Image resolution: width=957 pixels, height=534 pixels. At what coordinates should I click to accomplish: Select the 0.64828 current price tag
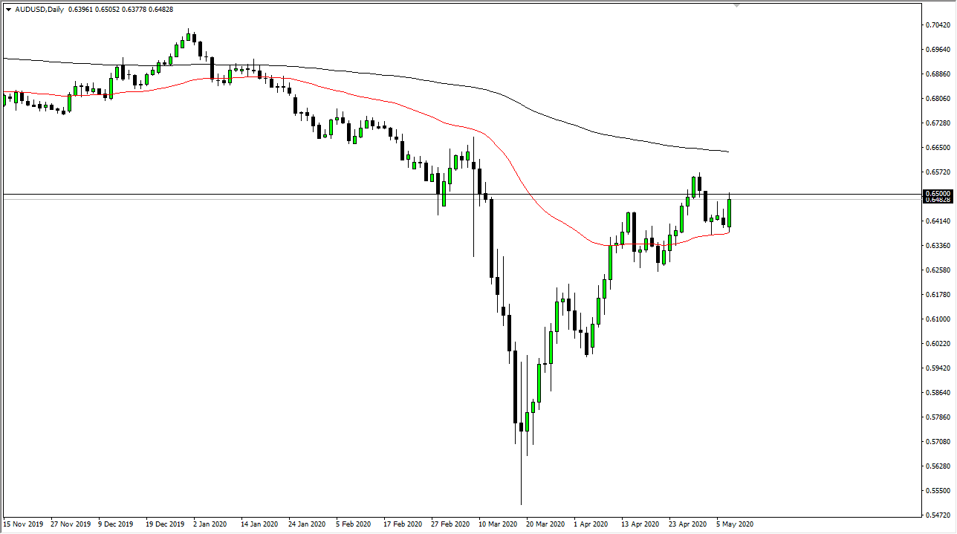(937, 200)
